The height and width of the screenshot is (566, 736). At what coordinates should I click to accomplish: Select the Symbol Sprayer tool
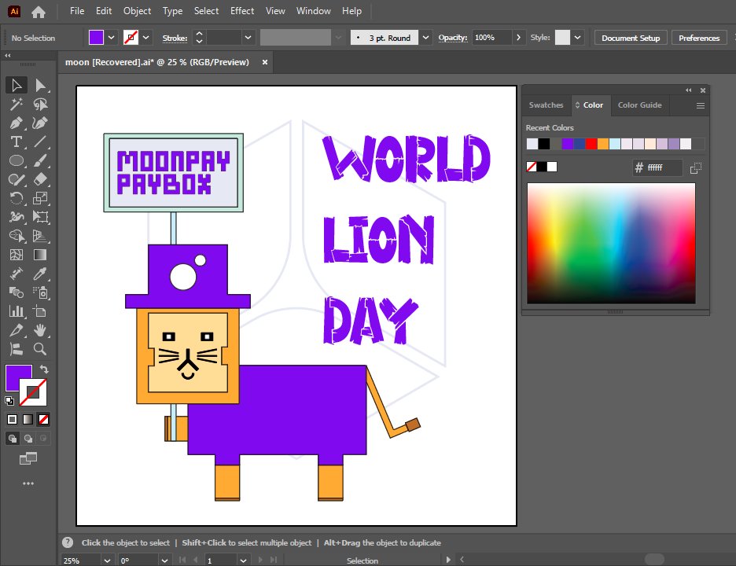point(40,292)
